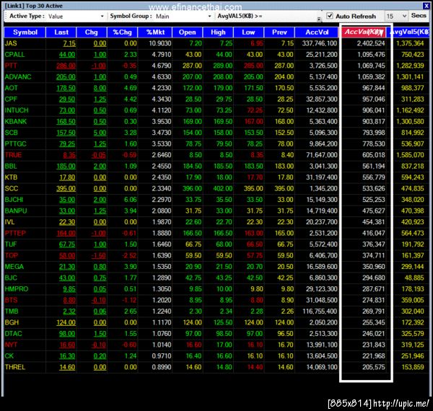Image resolution: width=433 pixels, height=411 pixels.
Task: Sort by the AccVol column header
Action: (x=317, y=32)
